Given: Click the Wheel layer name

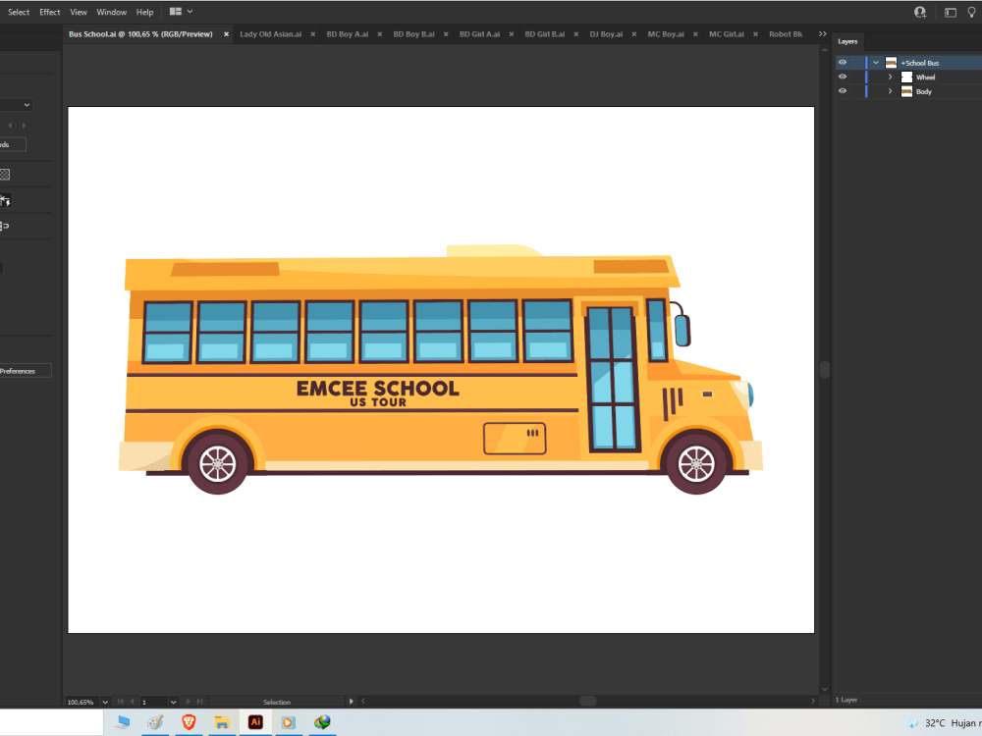Looking at the screenshot, I should tap(925, 77).
